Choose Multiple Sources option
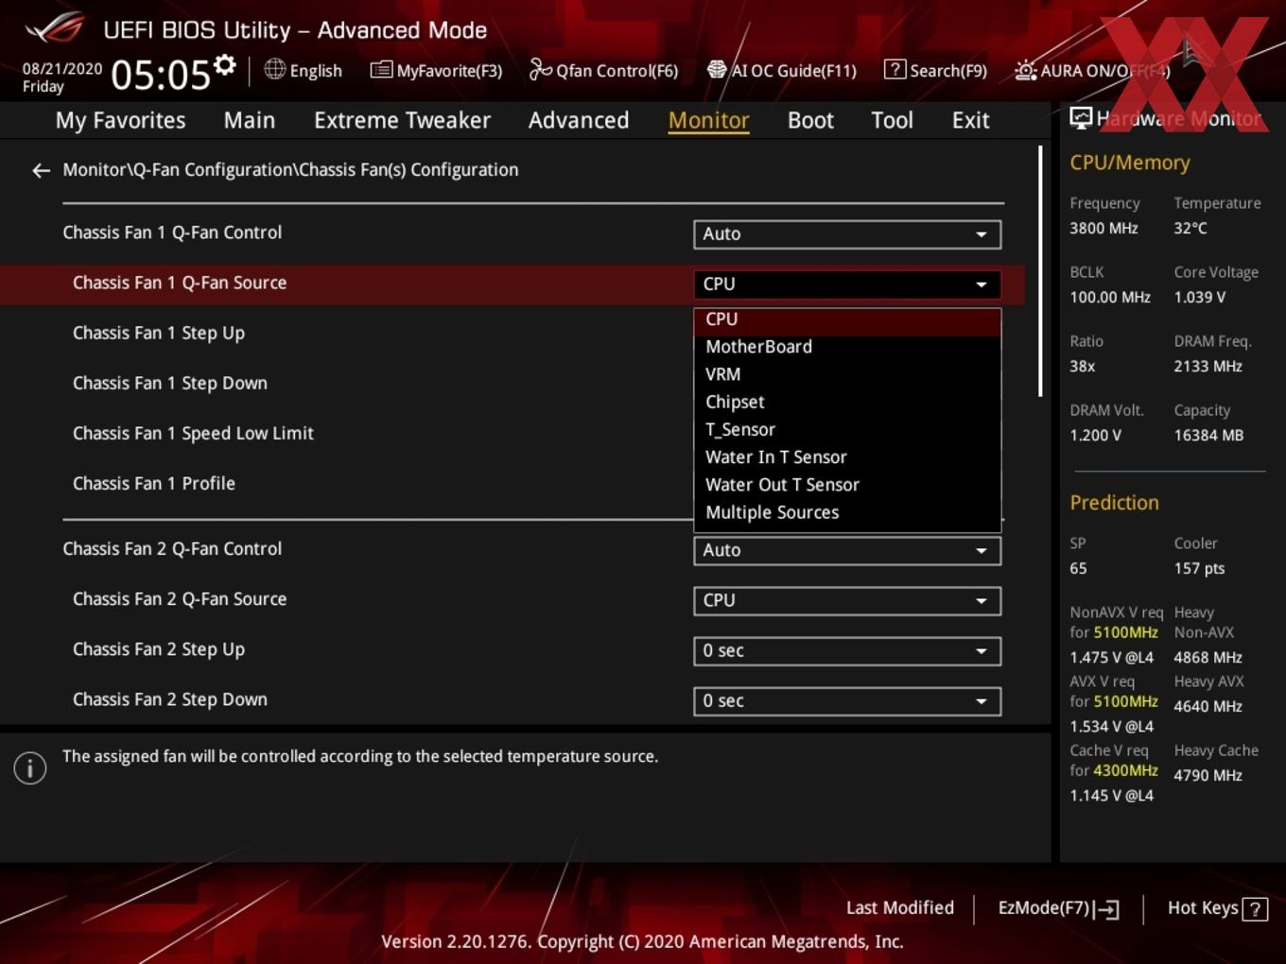Image resolution: width=1286 pixels, height=964 pixels. (x=847, y=512)
